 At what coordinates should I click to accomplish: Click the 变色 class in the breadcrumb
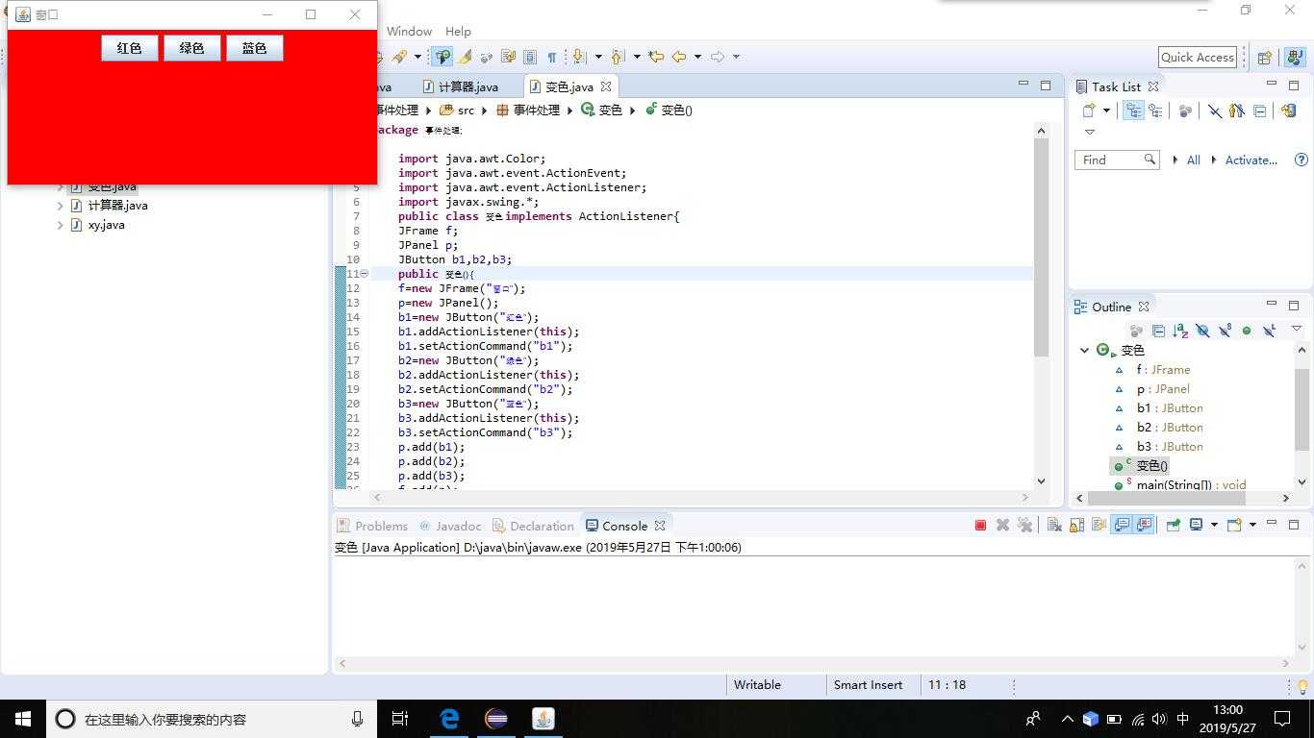tap(602, 110)
